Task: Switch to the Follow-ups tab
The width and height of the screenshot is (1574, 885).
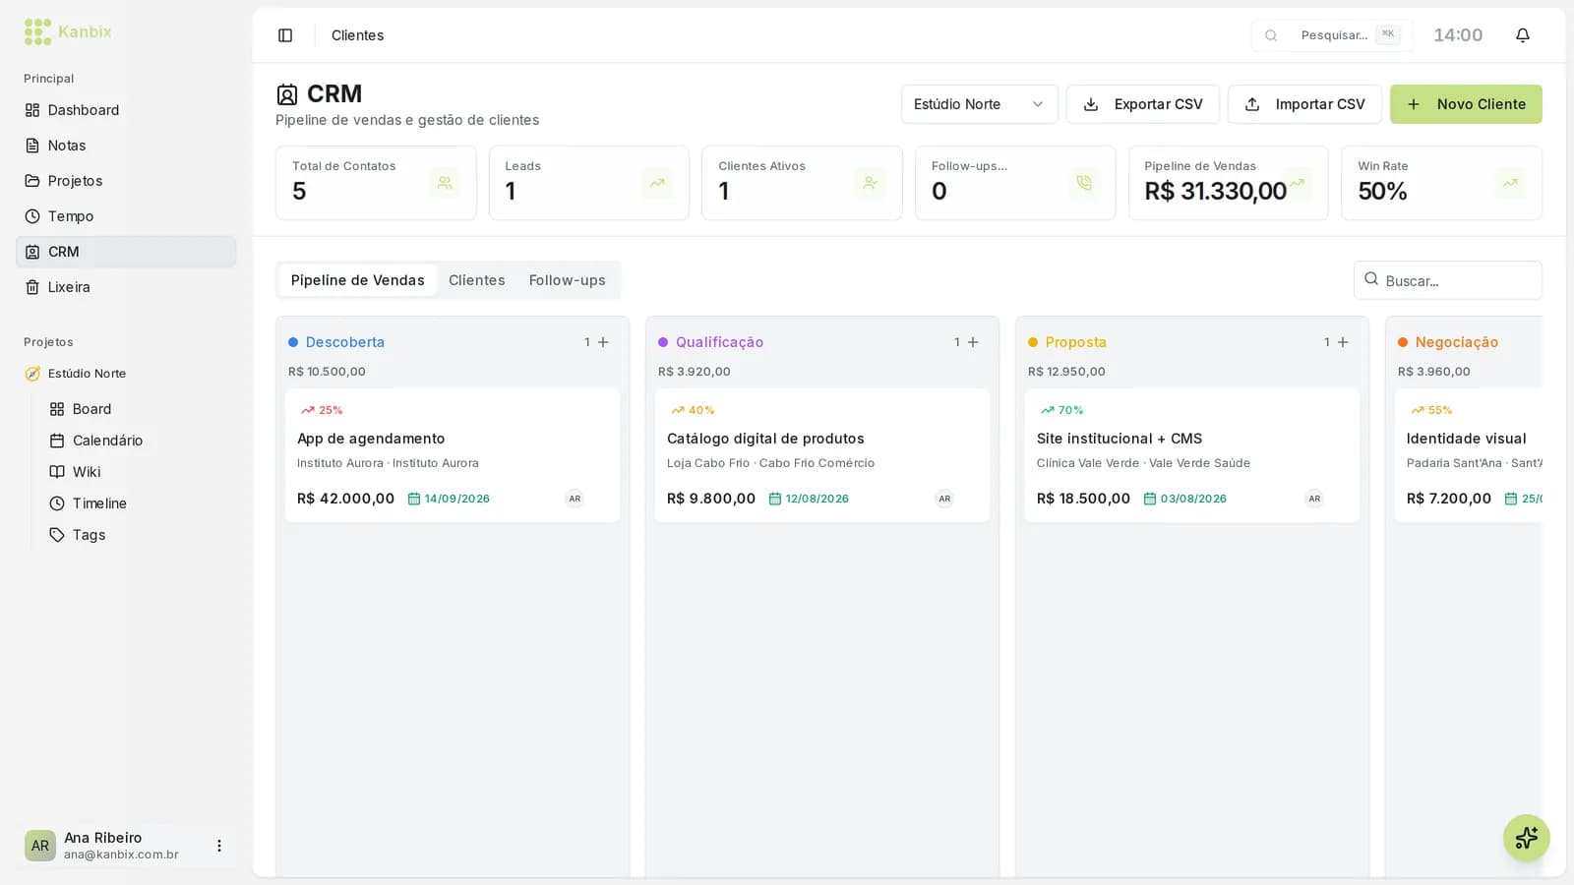Action: (568, 280)
